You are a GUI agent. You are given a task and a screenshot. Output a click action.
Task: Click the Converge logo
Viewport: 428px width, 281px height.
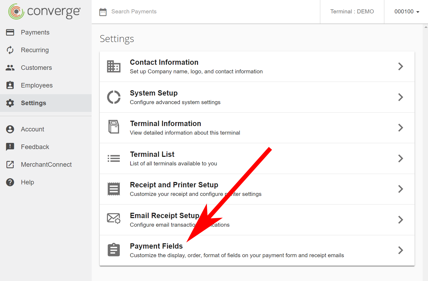tap(44, 12)
